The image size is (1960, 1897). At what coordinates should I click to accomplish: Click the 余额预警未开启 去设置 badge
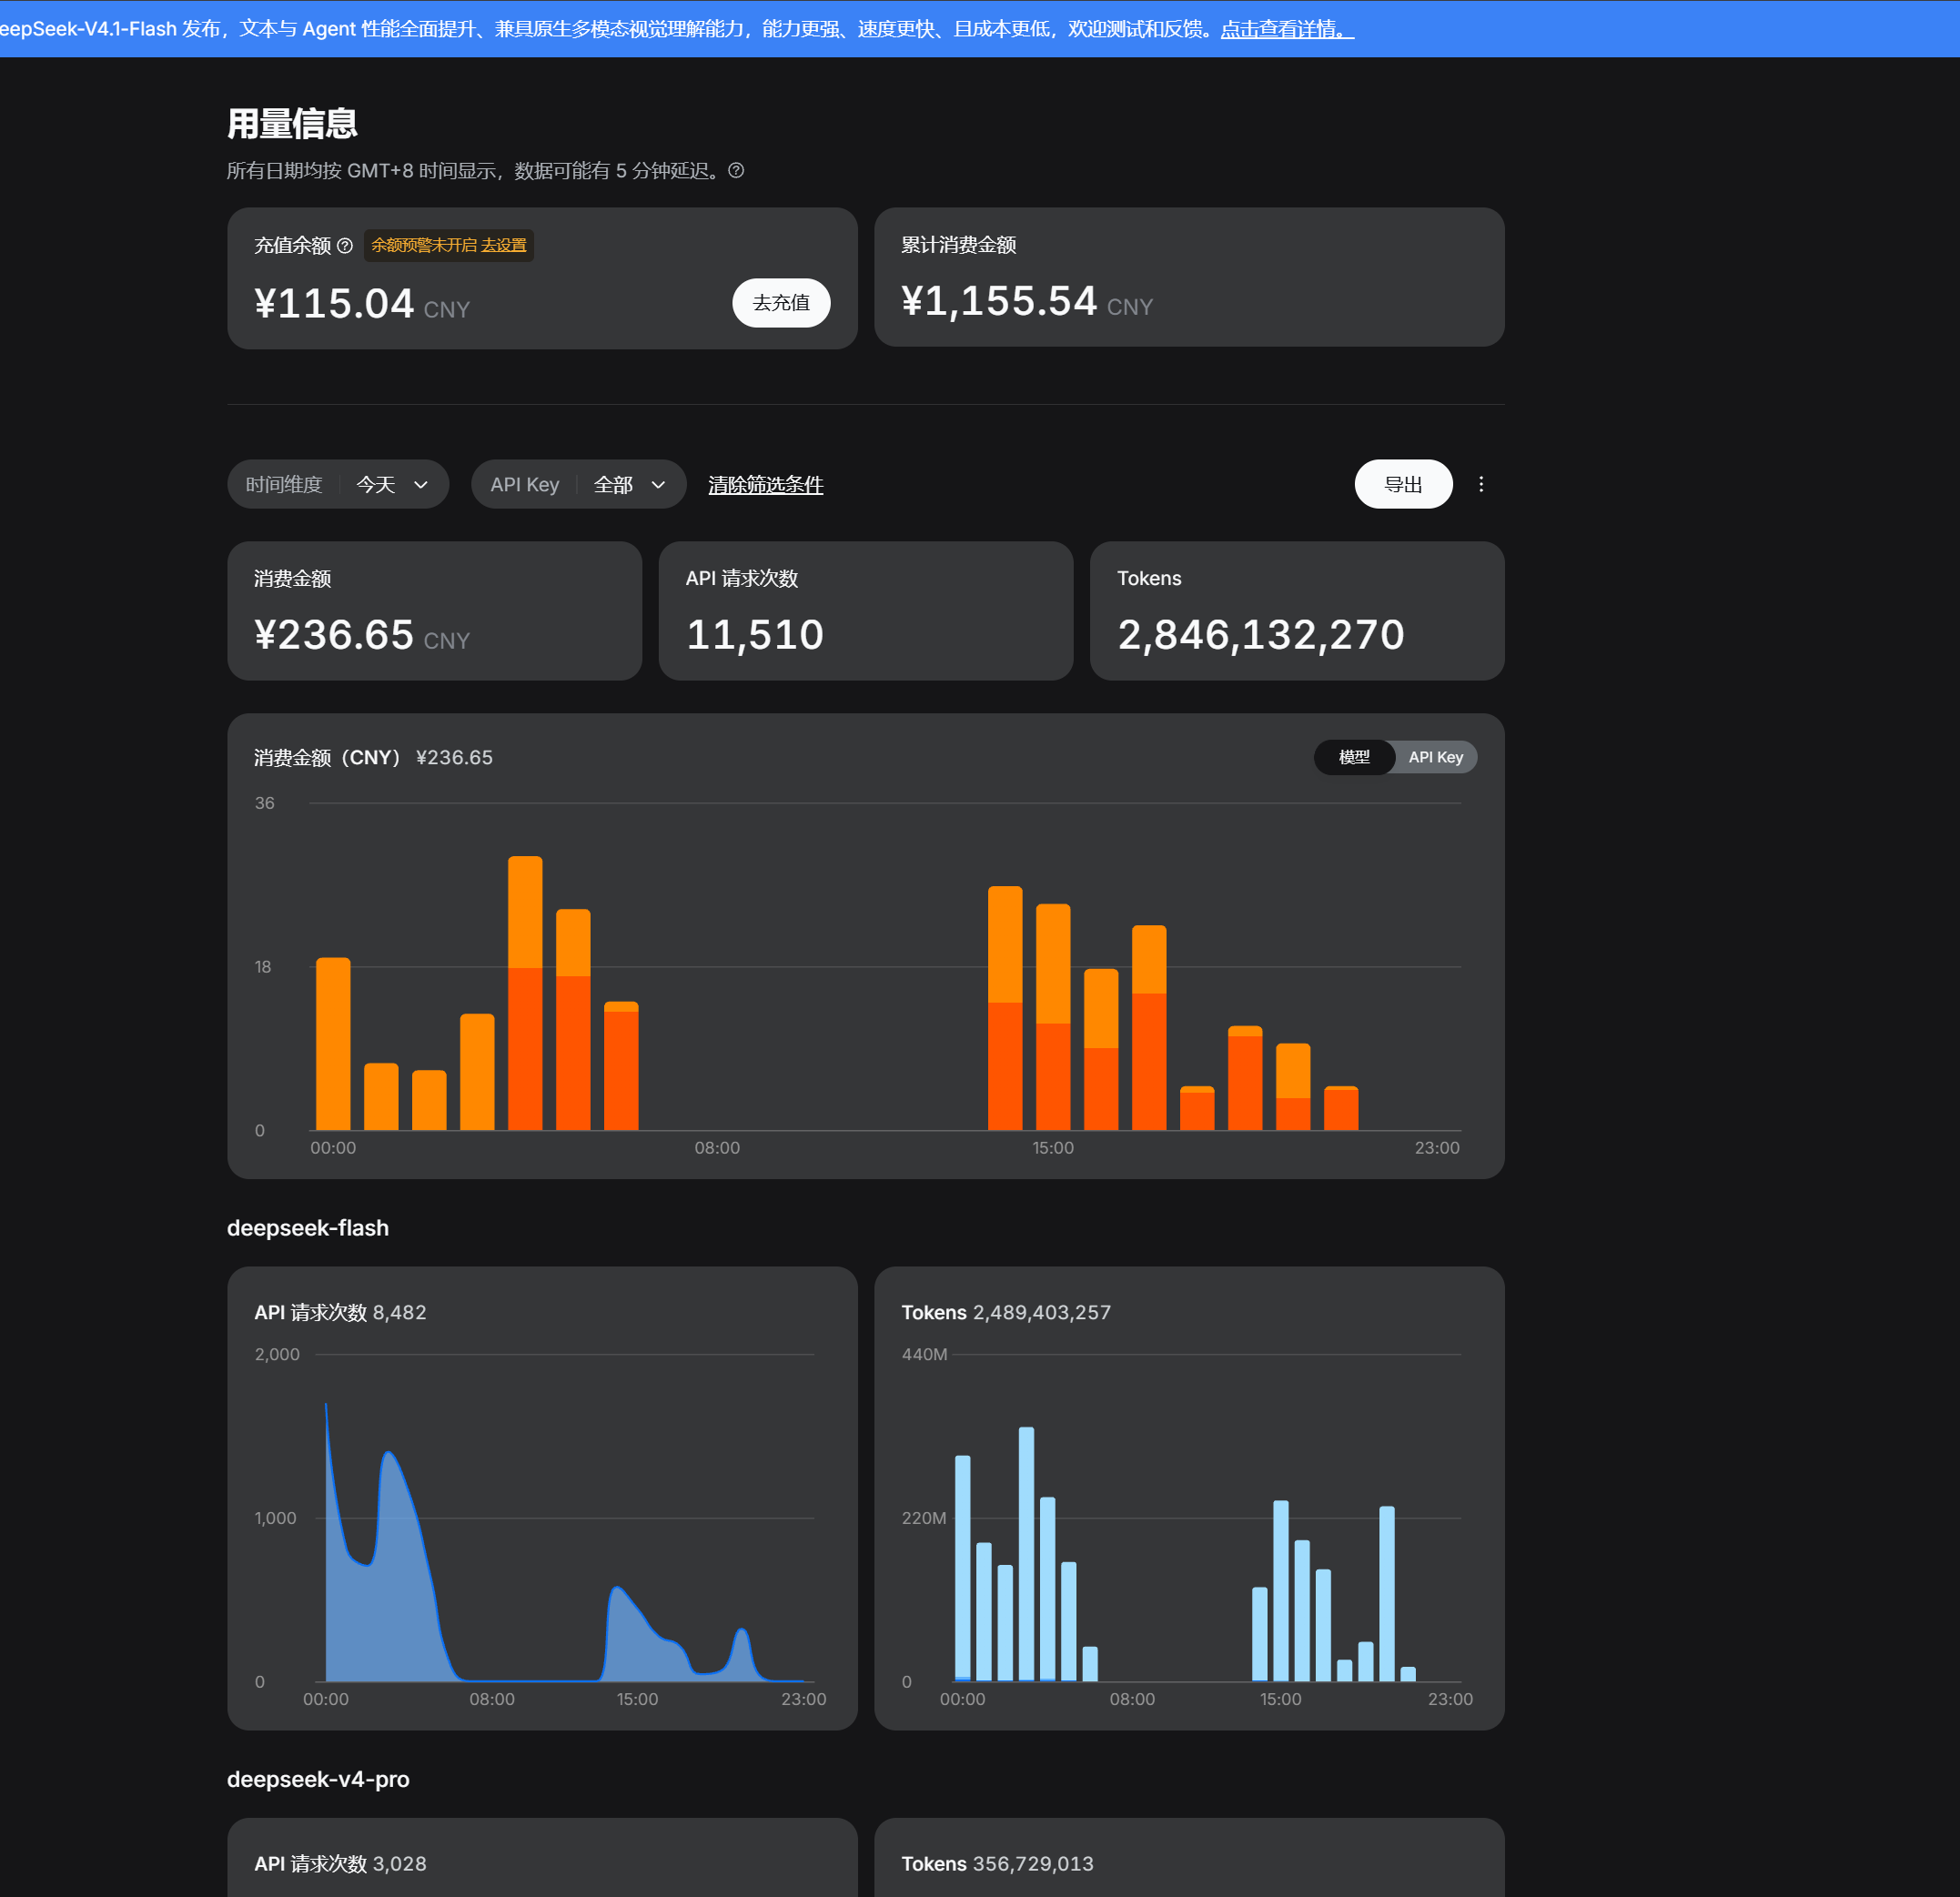tap(448, 246)
